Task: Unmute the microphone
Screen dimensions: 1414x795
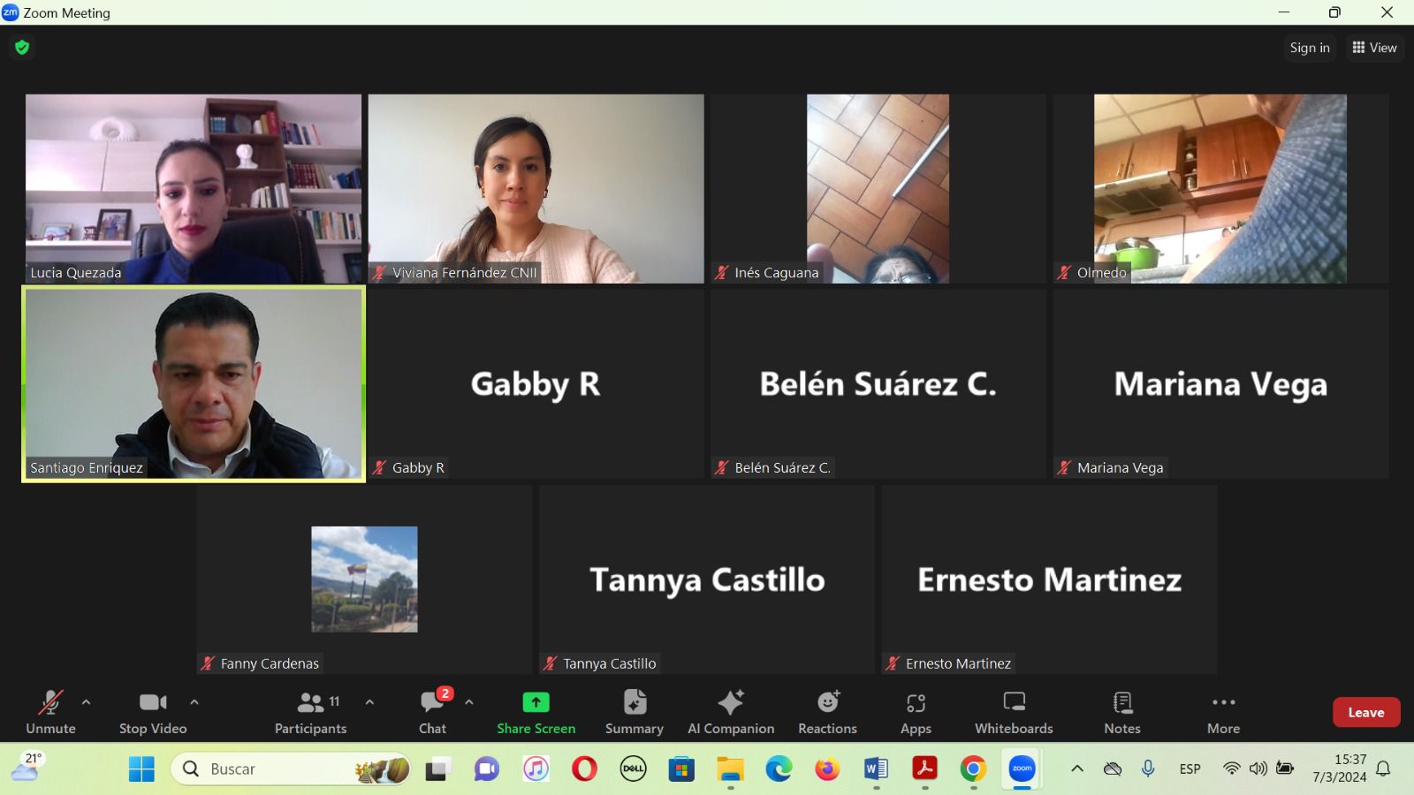Action: (50, 712)
